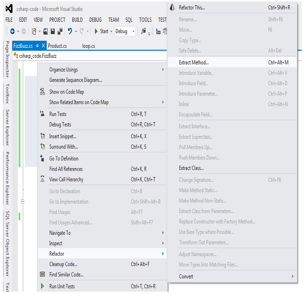Image resolution: width=306 pixels, height=294 pixels.
Task: Open the Performance Explorer side tab
Action: (7, 178)
